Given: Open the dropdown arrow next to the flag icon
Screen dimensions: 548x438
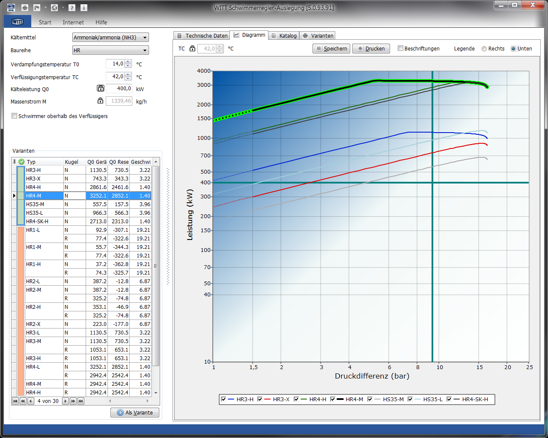Looking at the screenshot, I should pyautogui.click(x=45, y=8).
